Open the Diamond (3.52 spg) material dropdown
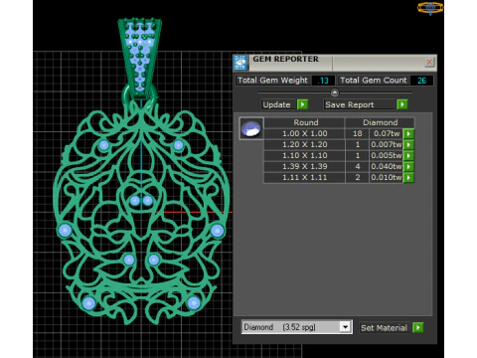 click(346, 327)
